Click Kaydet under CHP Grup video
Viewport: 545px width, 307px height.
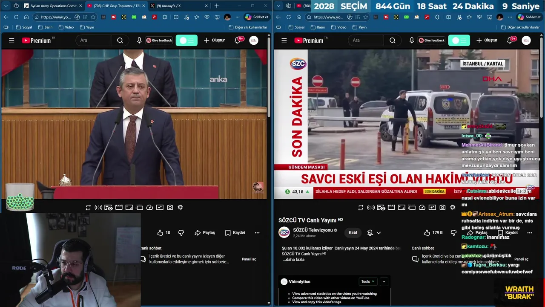pyautogui.click(x=235, y=233)
